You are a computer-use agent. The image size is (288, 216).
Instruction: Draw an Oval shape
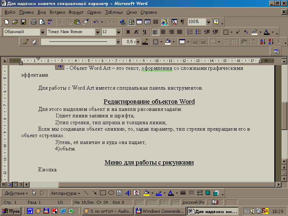tap(111, 193)
